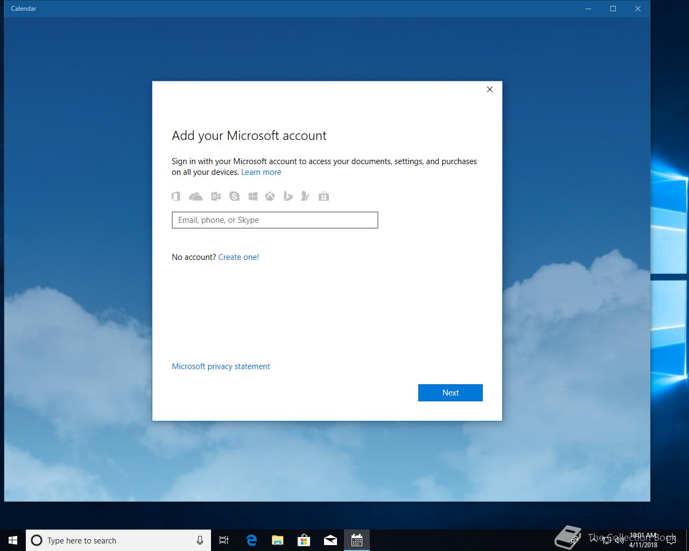Click the Bing icon in service row
The width and height of the screenshot is (689, 551).
pos(288,196)
